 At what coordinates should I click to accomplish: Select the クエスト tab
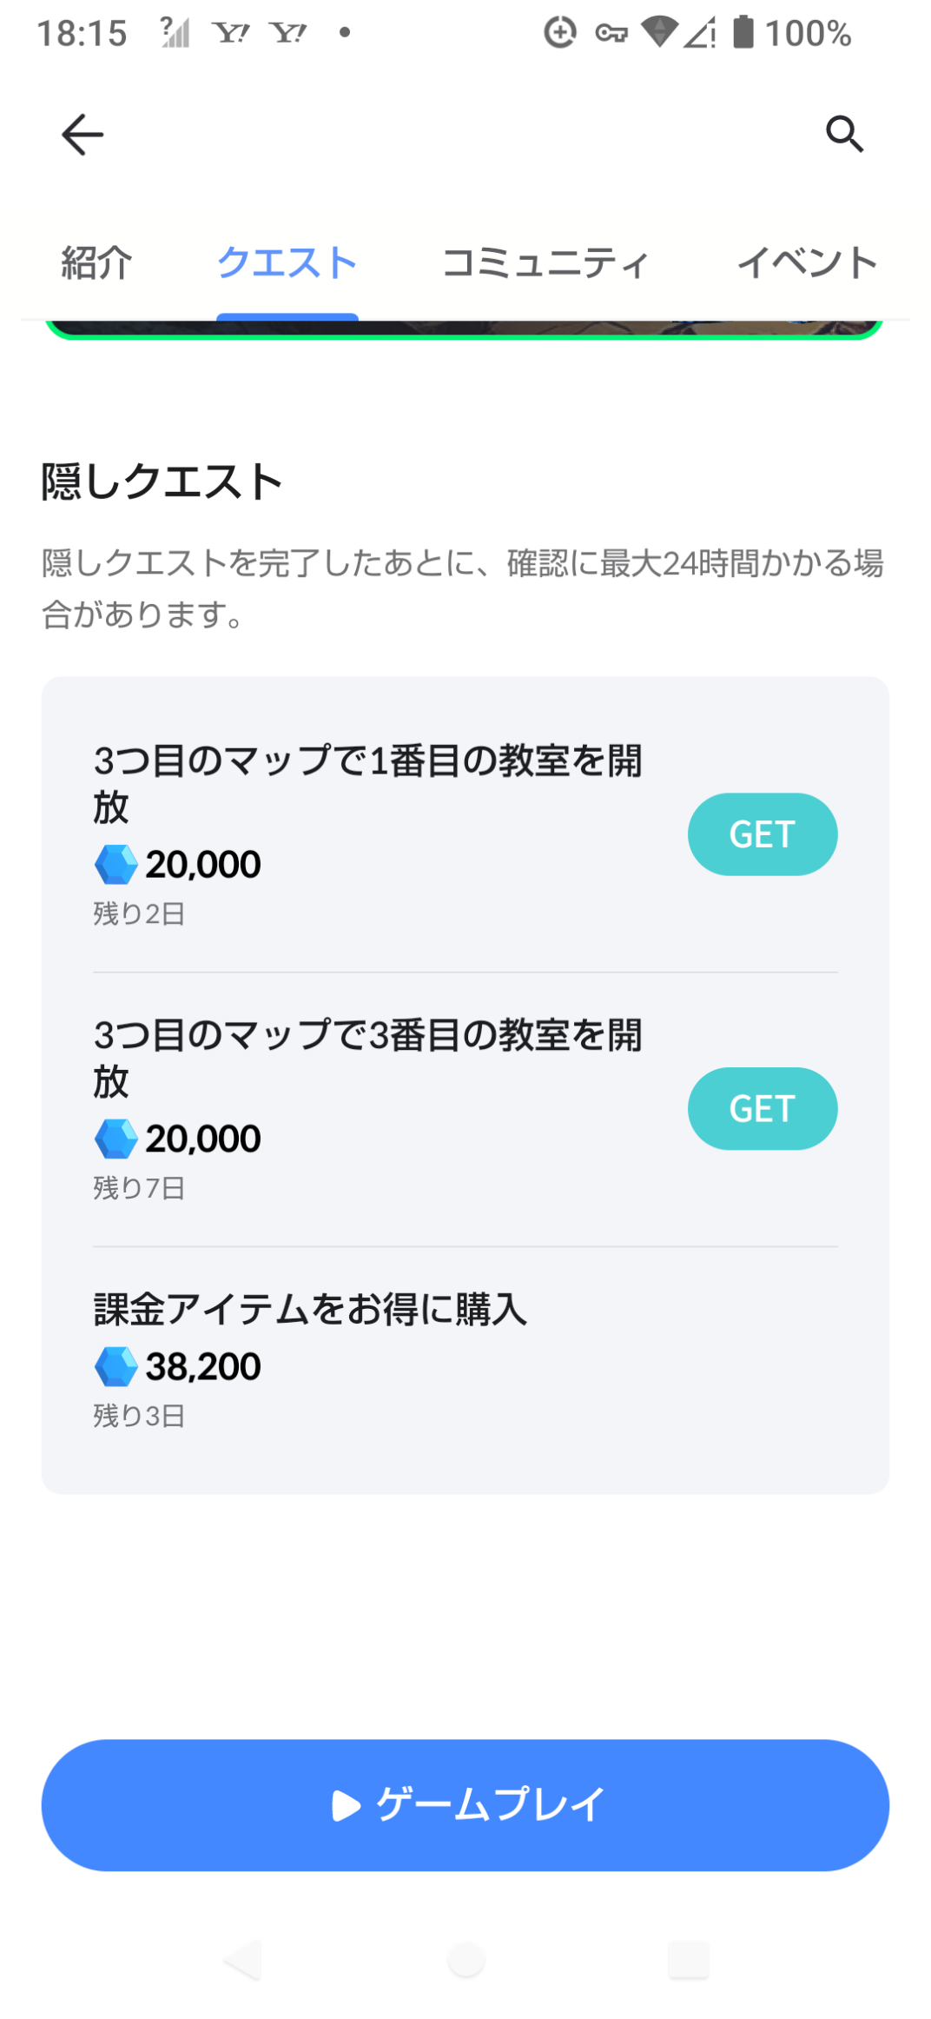(287, 262)
